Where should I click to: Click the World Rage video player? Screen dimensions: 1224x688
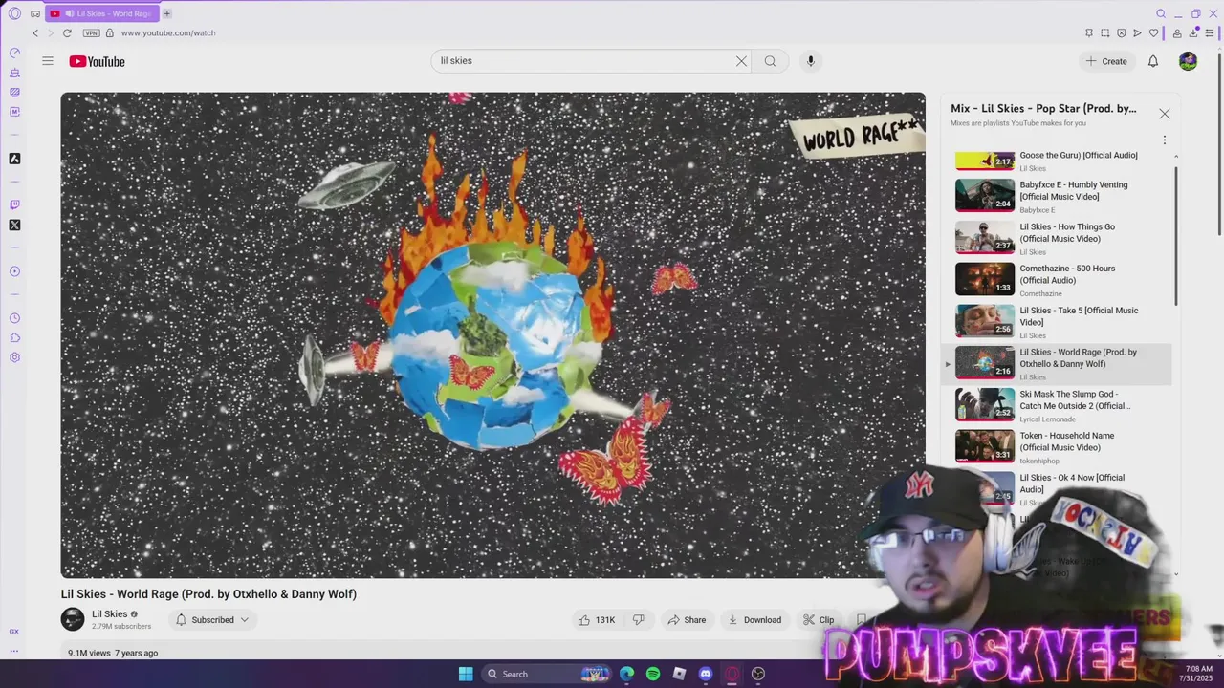coord(493,335)
